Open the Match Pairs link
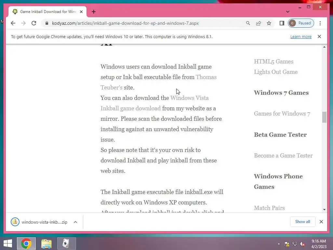The image size is (333, 250). tap(269, 208)
